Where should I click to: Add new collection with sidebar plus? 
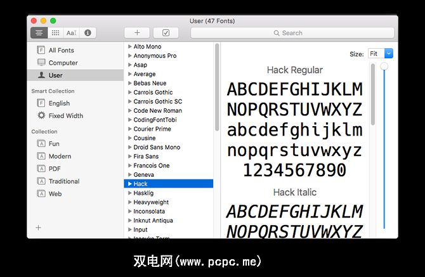(39, 228)
